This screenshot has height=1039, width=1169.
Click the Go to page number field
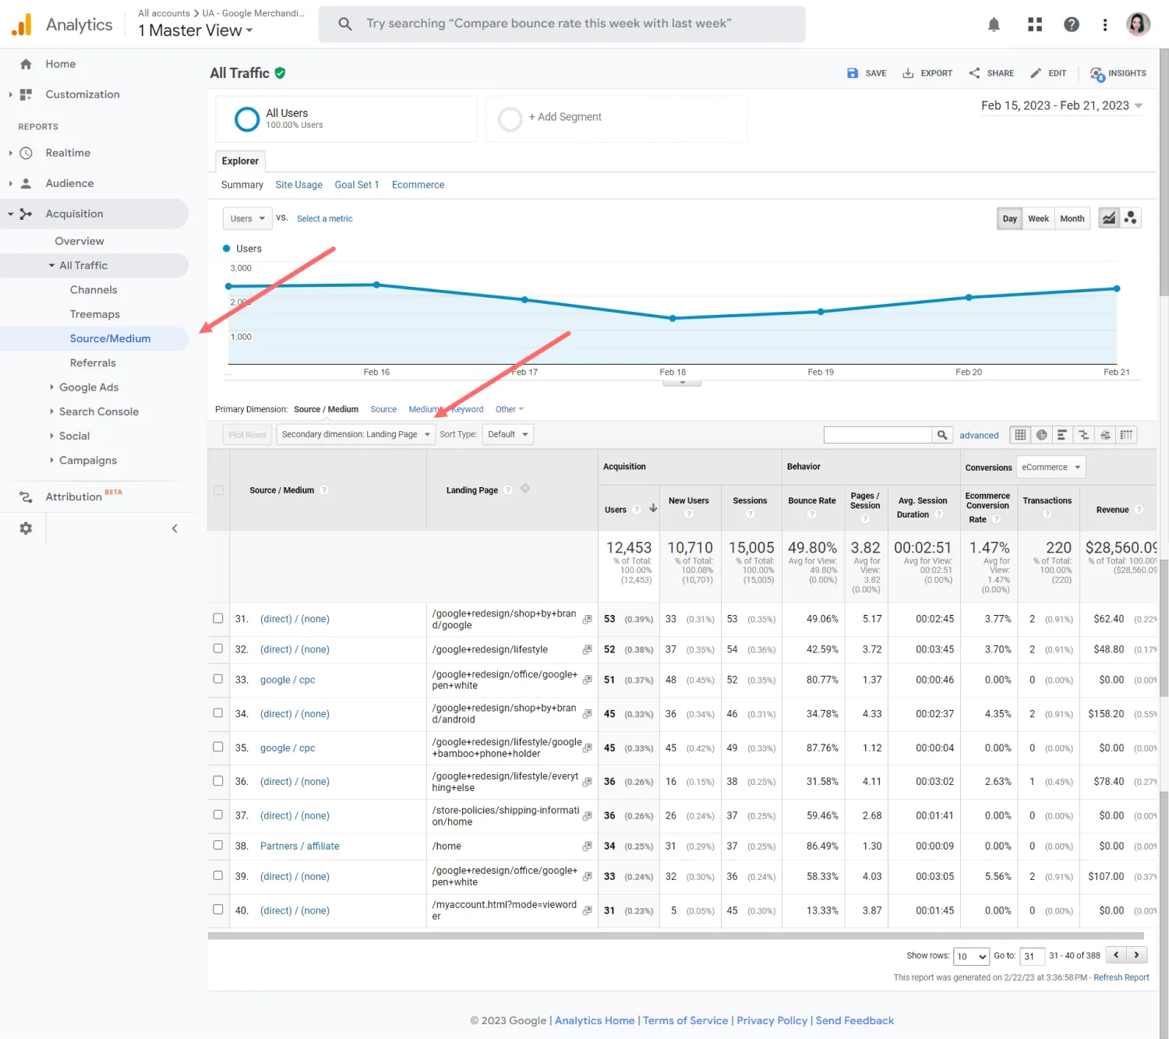(x=1031, y=956)
